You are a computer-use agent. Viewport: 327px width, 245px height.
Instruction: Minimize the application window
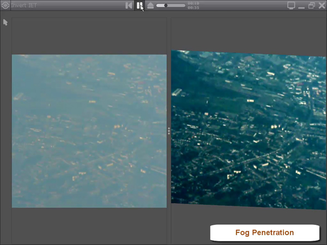[x=301, y=6]
